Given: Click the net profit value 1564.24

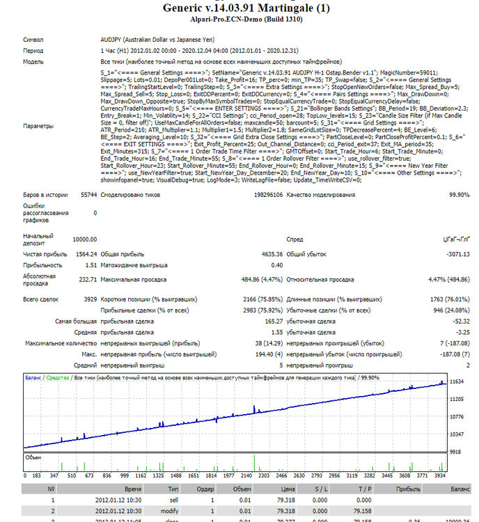Looking at the screenshot, I should tap(86, 254).
